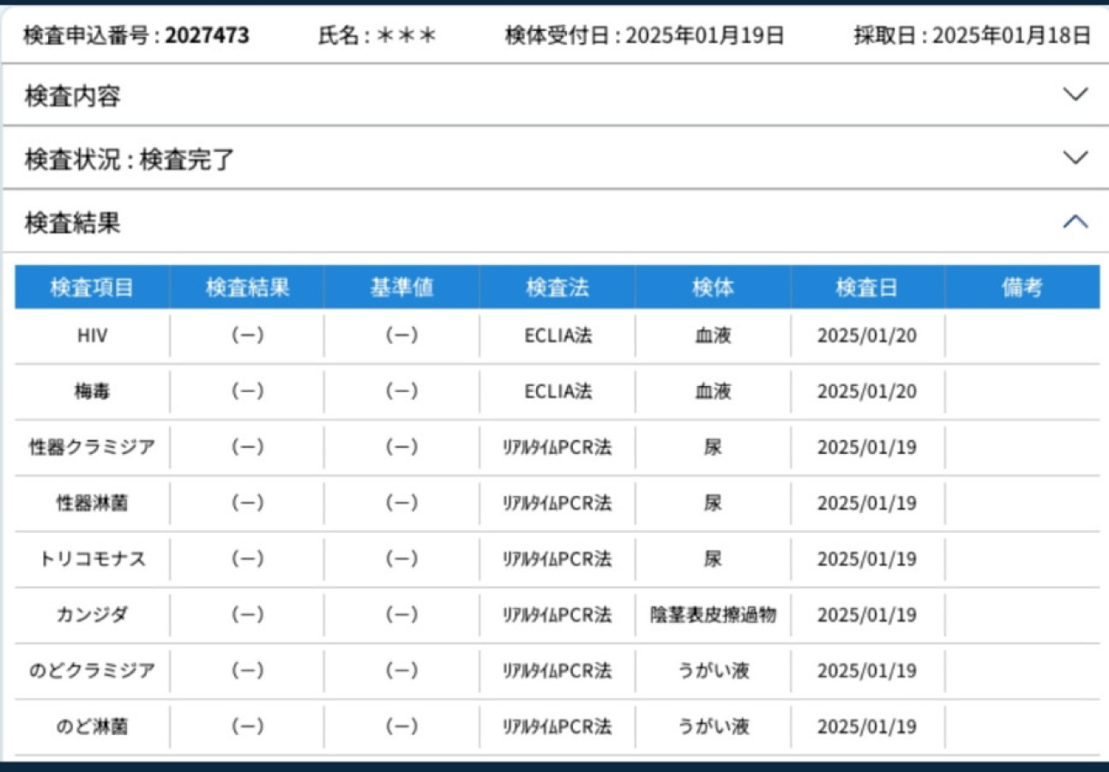Click 梅毒 row's 検査結果 (−) value

[x=247, y=391]
